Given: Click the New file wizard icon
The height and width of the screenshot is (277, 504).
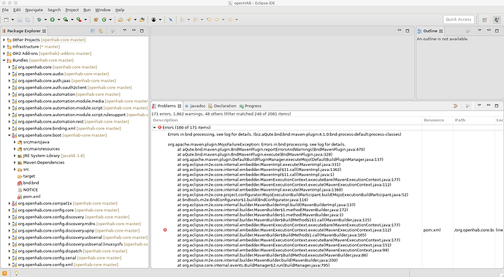Looking at the screenshot, I should (6, 20).
